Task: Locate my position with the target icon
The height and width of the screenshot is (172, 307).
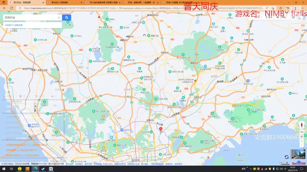Action: 302,136
